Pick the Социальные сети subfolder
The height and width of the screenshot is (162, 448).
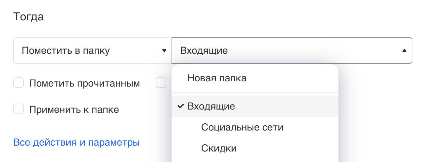coord(242,127)
